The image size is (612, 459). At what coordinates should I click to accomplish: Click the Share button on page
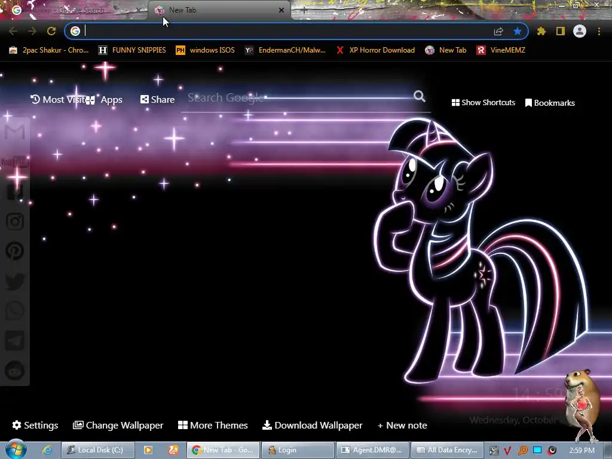click(157, 100)
